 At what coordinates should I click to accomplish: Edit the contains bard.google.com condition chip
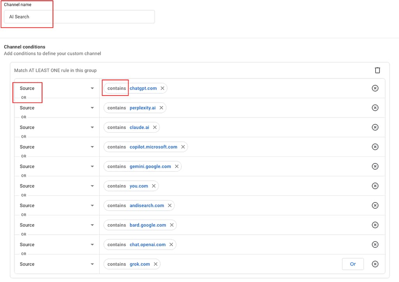point(140,225)
